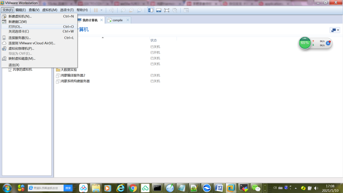Open the 编辑(E) menu
Image resolution: width=343 pixels, height=193 pixels.
click(x=21, y=10)
